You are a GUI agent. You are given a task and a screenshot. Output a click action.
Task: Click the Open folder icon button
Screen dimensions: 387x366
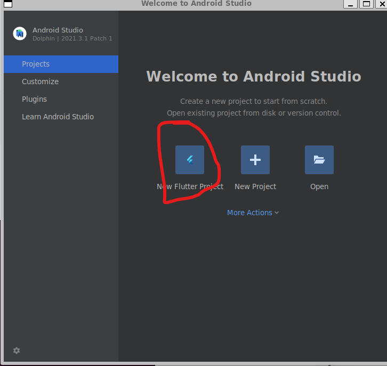[x=319, y=160]
